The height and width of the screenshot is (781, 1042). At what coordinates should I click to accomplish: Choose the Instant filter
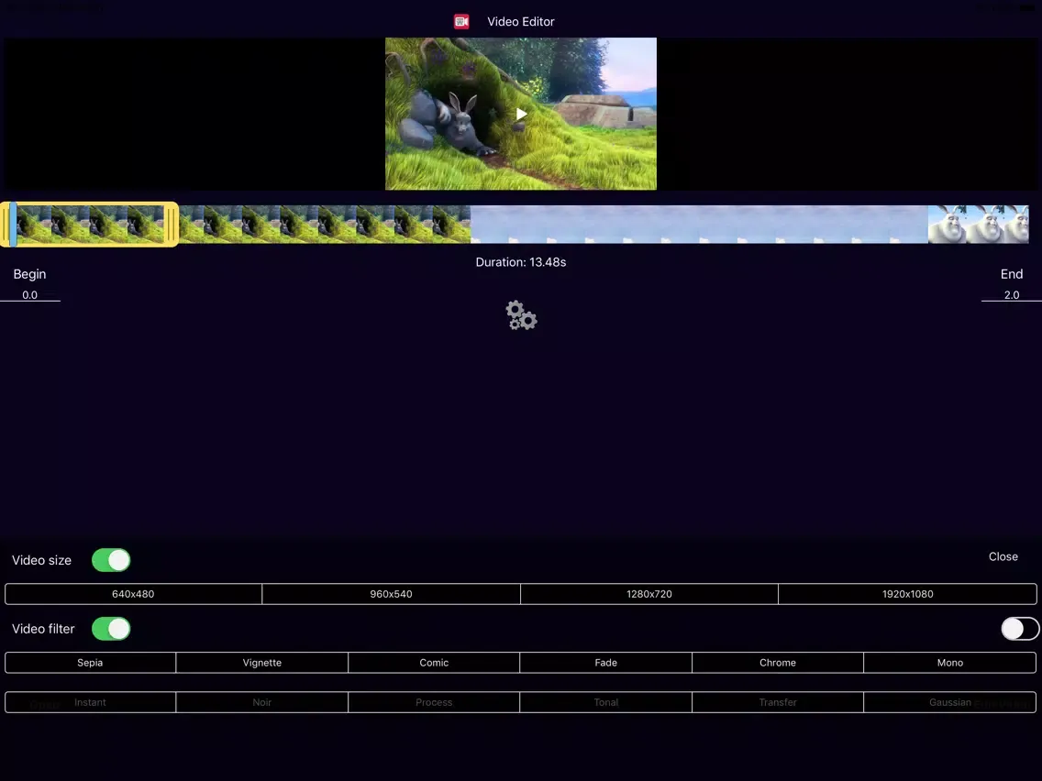(91, 702)
